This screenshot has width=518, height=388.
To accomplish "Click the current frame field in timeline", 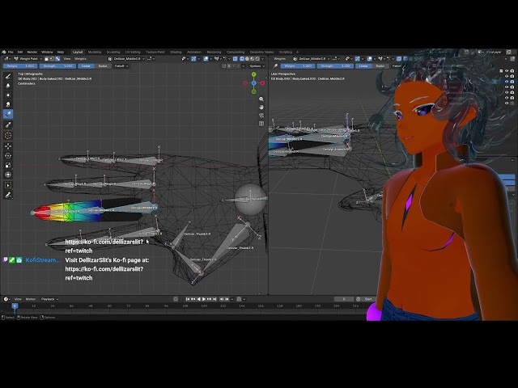I will (344, 299).
